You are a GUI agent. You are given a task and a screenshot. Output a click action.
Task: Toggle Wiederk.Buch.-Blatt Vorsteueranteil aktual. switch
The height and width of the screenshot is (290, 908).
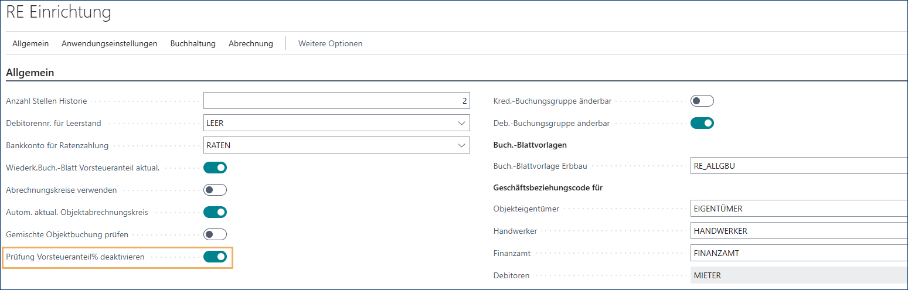click(x=215, y=168)
